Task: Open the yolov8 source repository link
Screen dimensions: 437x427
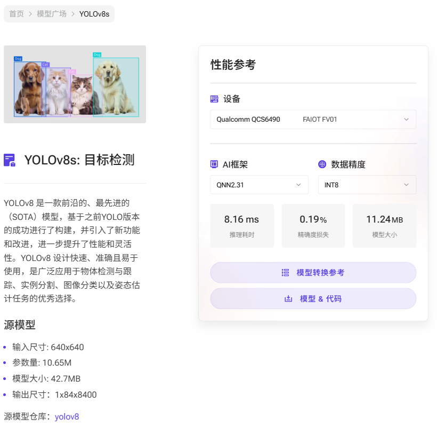Action: [66, 417]
